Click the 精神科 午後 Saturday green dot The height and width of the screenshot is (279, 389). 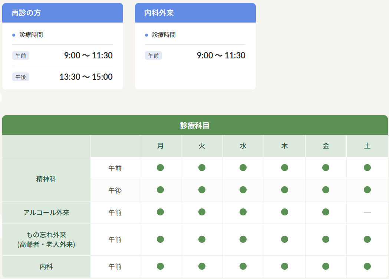[367, 190]
